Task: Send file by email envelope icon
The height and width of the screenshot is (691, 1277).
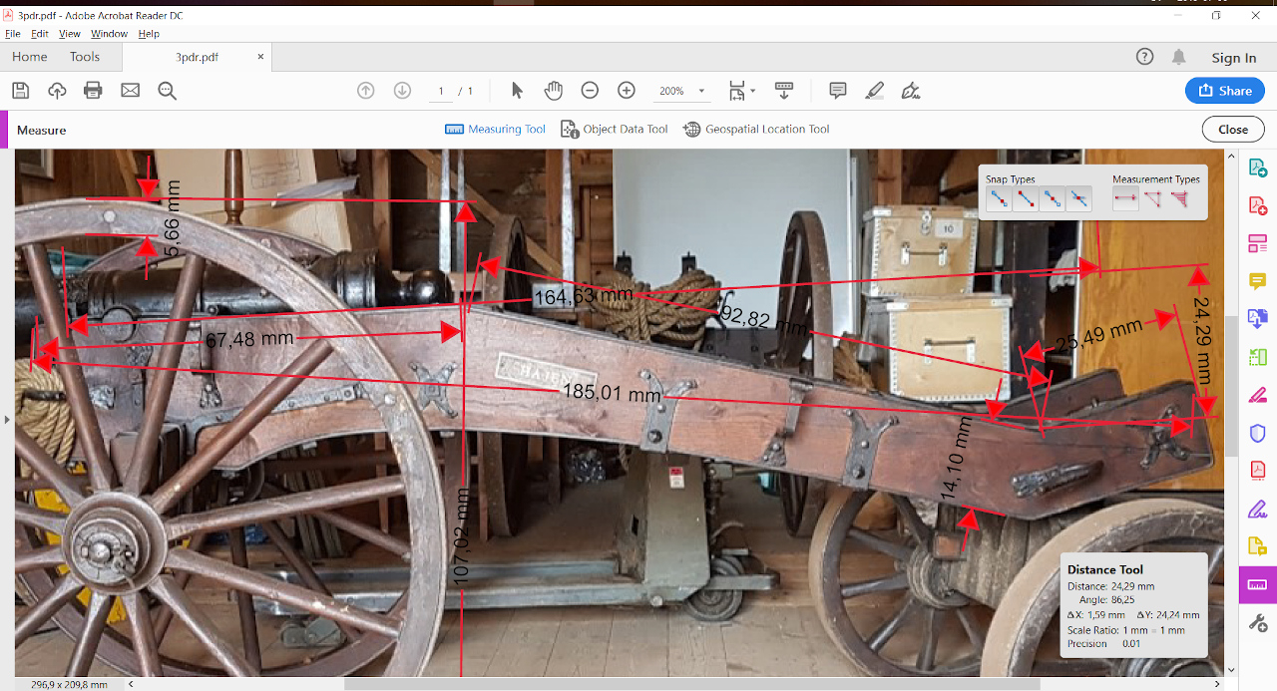Action: (130, 91)
